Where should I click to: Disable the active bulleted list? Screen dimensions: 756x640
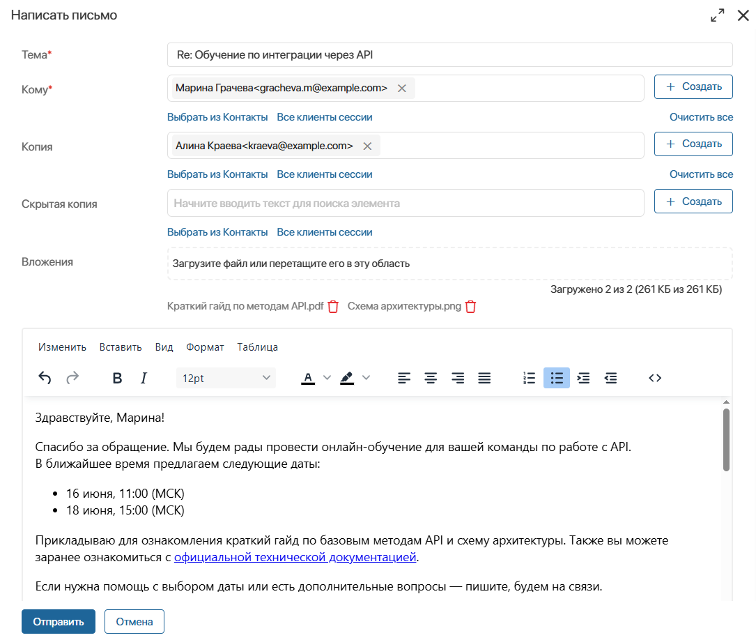point(556,378)
